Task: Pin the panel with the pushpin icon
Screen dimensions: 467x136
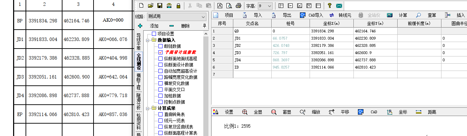Action: (x=204, y=26)
